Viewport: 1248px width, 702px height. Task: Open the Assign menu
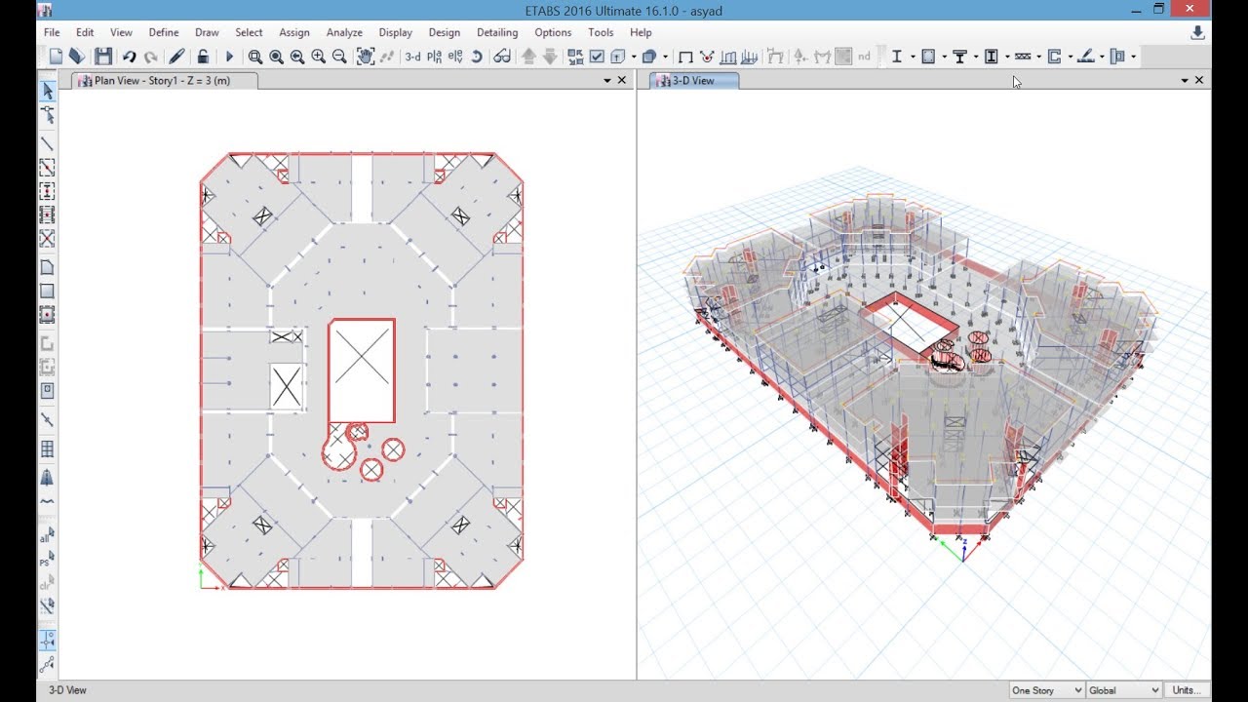[x=294, y=32]
